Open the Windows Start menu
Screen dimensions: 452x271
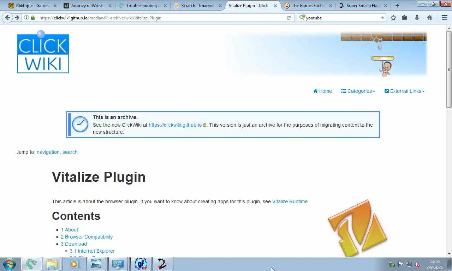click(10, 264)
